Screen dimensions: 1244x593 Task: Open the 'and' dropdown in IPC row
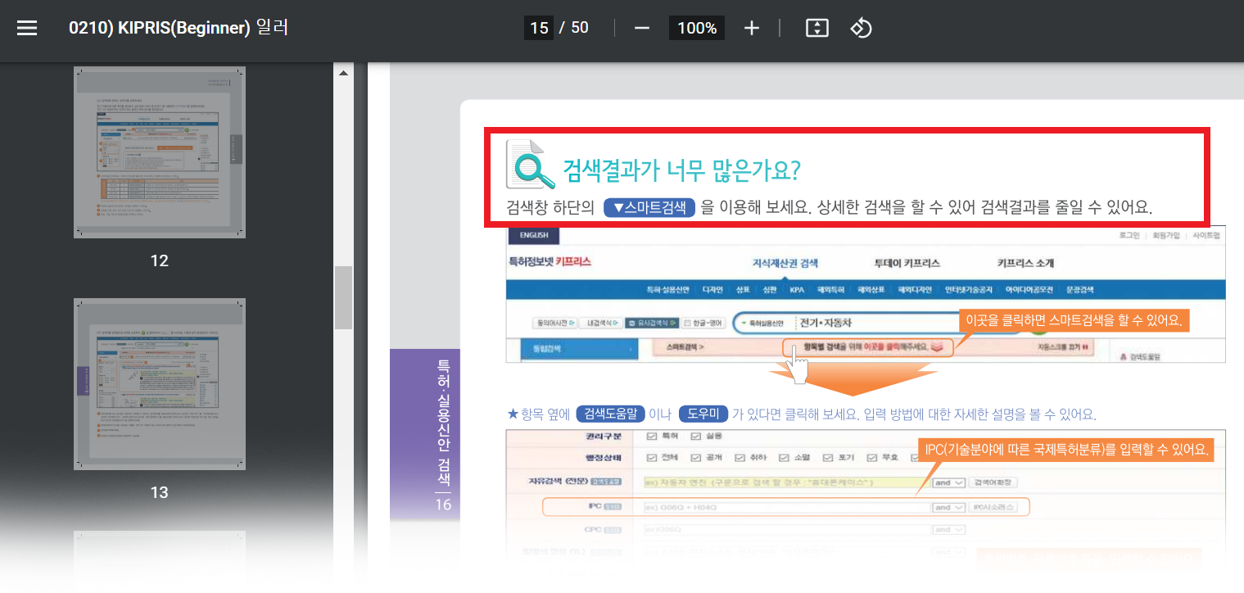click(x=949, y=508)
